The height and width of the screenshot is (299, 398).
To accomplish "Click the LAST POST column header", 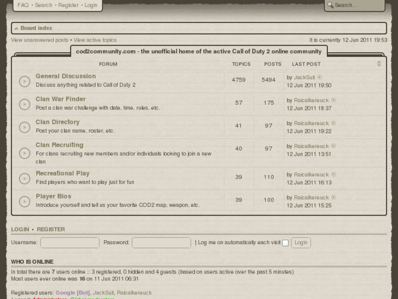I will (x=306, y=64).
